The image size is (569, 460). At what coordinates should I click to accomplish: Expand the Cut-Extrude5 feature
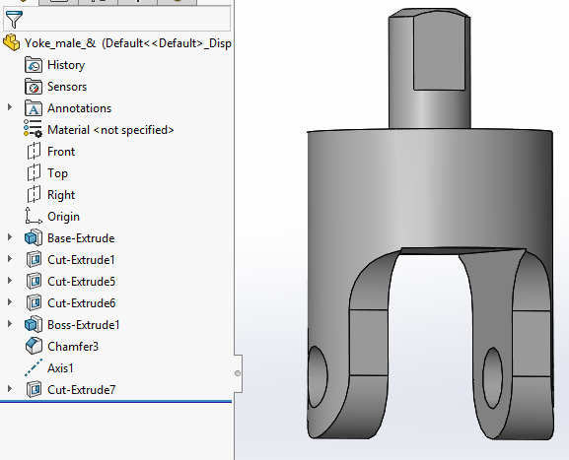click(10, 281)
